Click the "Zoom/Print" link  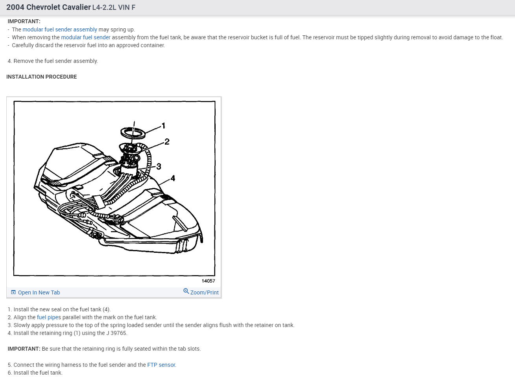point(205,292)
